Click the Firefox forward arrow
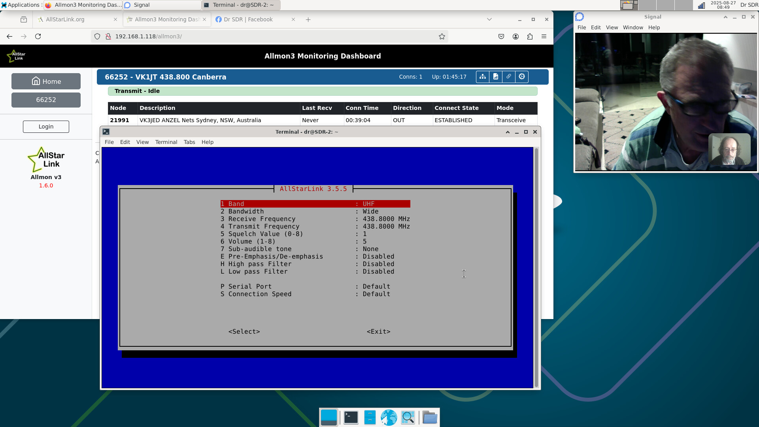The width and height of the screenshot is (759, 427). 24,36
